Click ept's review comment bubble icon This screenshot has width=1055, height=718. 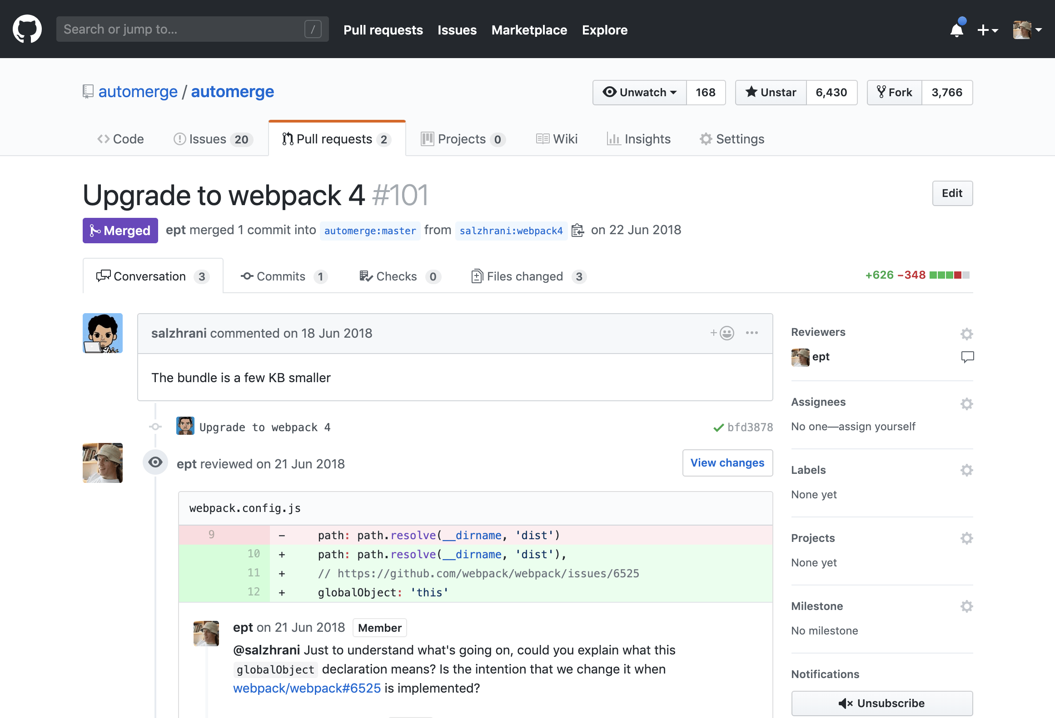point(967,357)
